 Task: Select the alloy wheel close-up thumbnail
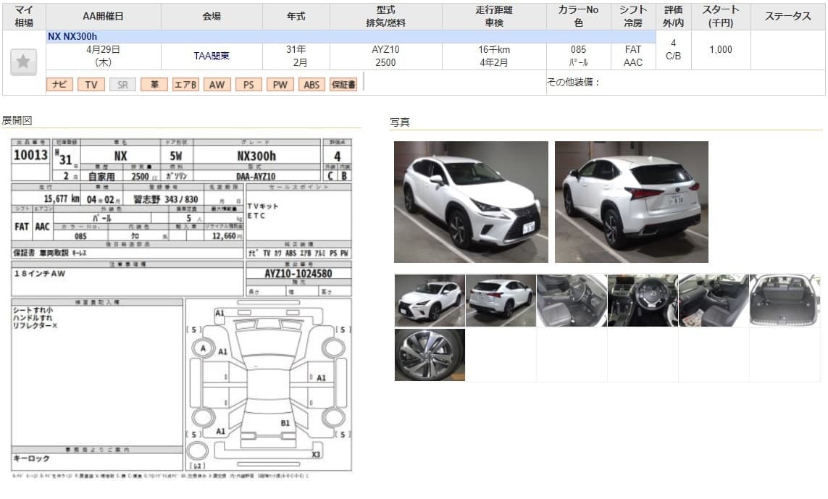[430, 355]
